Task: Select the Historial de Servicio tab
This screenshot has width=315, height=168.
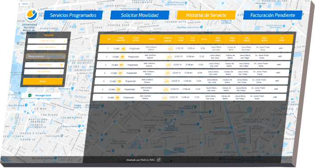Action: pyautogui.click(x=206, y=15)
